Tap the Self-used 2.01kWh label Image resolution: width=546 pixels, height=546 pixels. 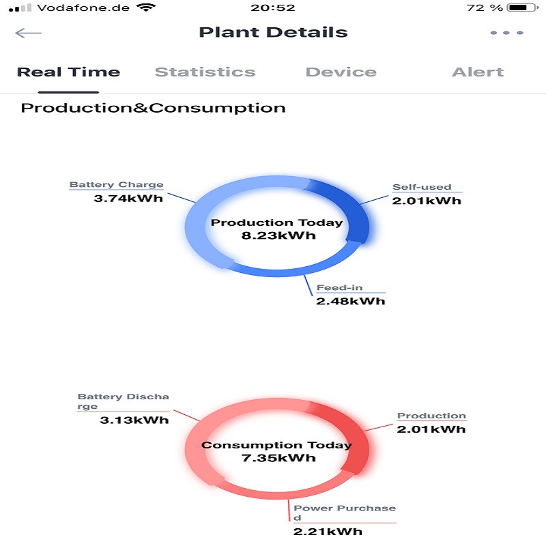(x=426, y=194)
